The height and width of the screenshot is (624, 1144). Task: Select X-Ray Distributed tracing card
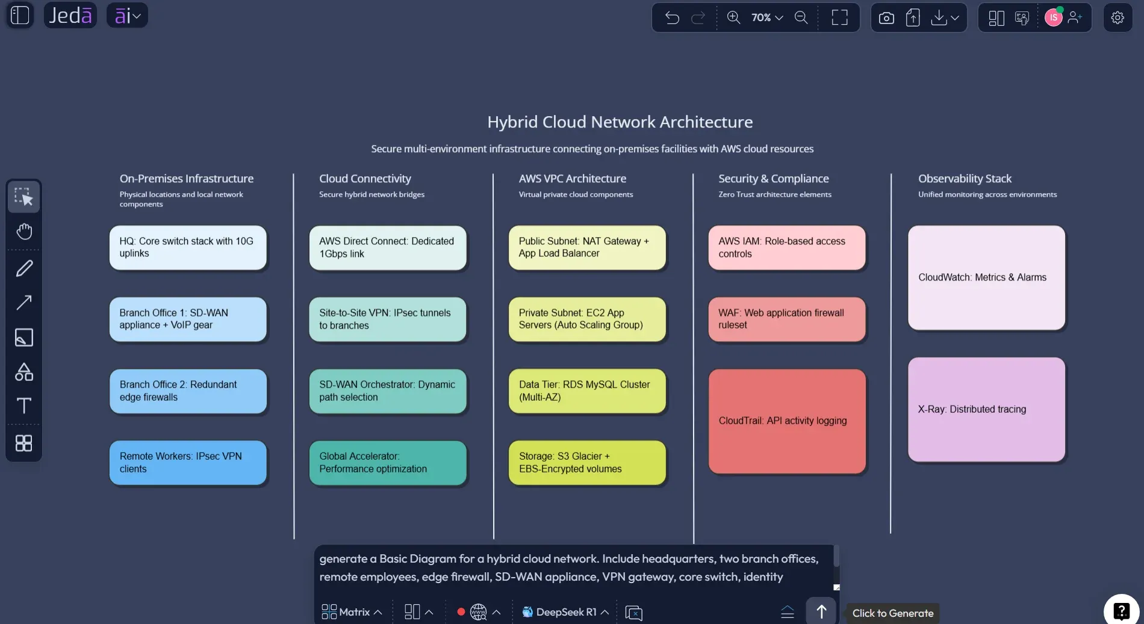point(986,409)
